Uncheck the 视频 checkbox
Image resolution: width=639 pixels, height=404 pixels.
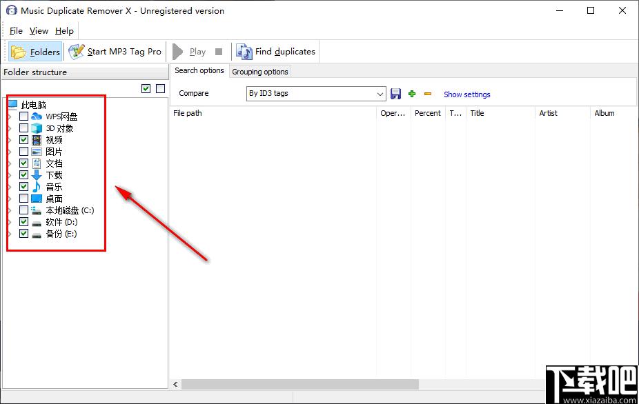click(x=23, y=140)
